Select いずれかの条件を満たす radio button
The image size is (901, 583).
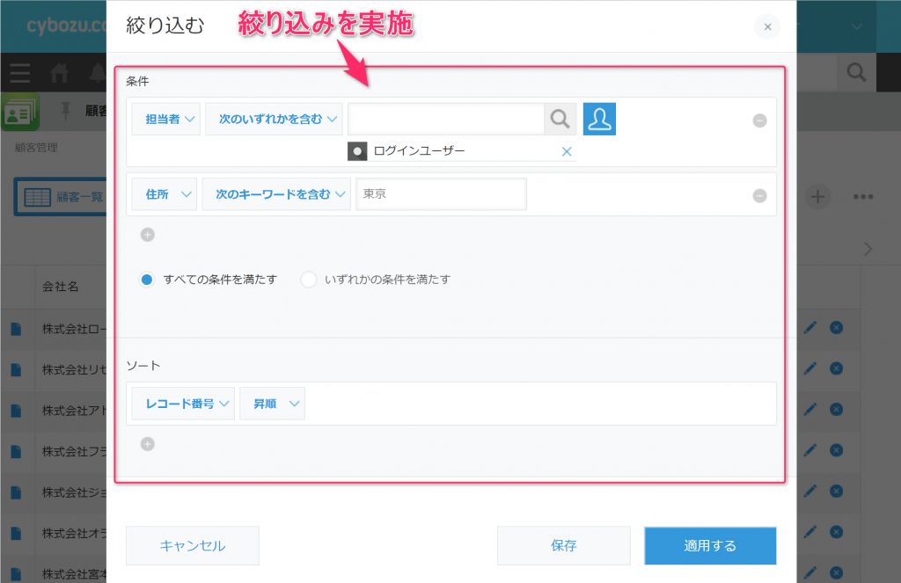(x=309, y=280)
